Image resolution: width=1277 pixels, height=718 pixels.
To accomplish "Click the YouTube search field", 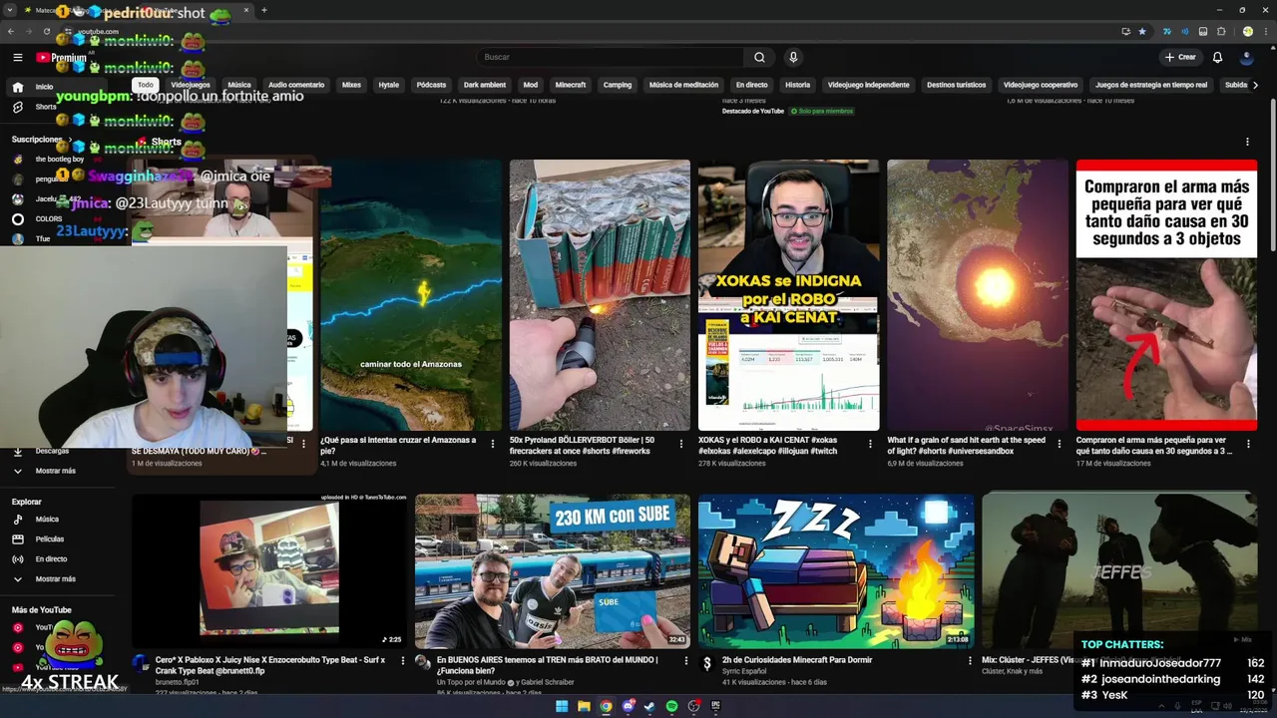I will [x=611, y=58].
